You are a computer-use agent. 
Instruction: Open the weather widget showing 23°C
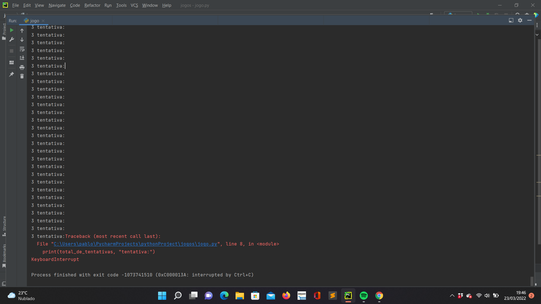[21, 296]
